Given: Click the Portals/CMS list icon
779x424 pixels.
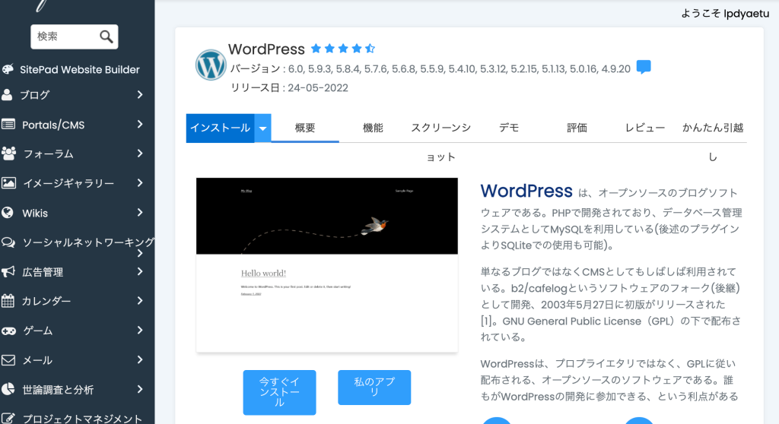Looking at the screenshot, I should 8,124.
